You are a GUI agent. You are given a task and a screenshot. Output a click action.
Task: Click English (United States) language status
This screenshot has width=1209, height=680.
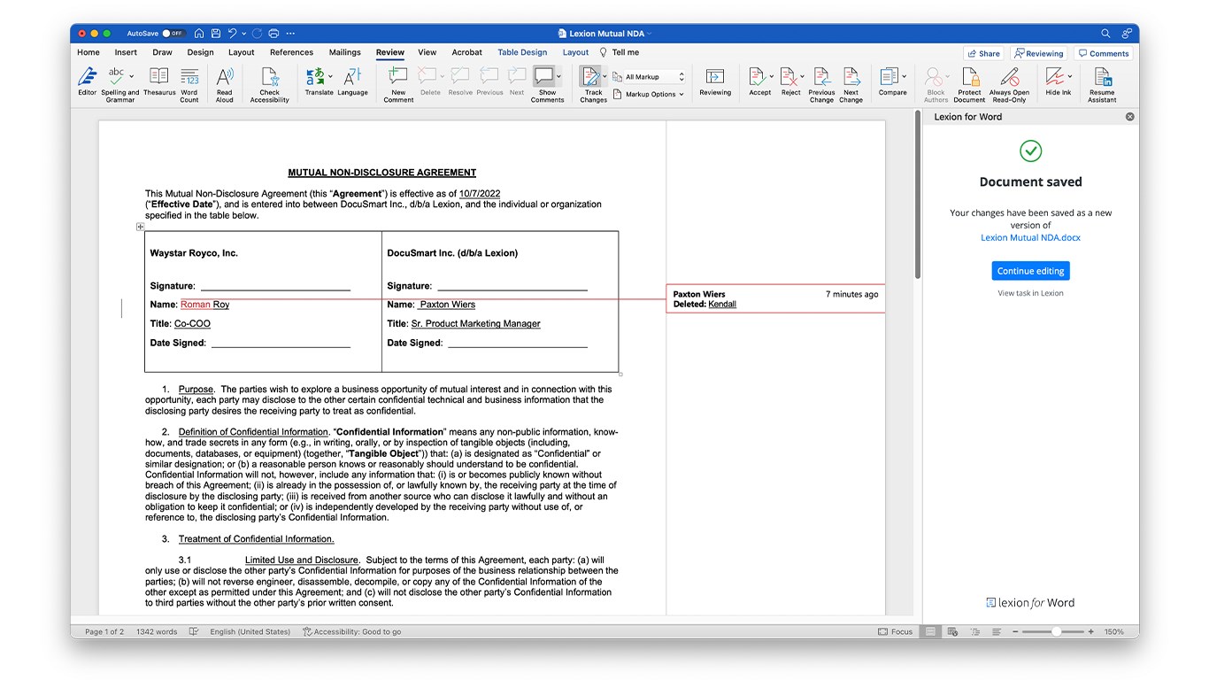pyautogui.click(x=250, y=631)
